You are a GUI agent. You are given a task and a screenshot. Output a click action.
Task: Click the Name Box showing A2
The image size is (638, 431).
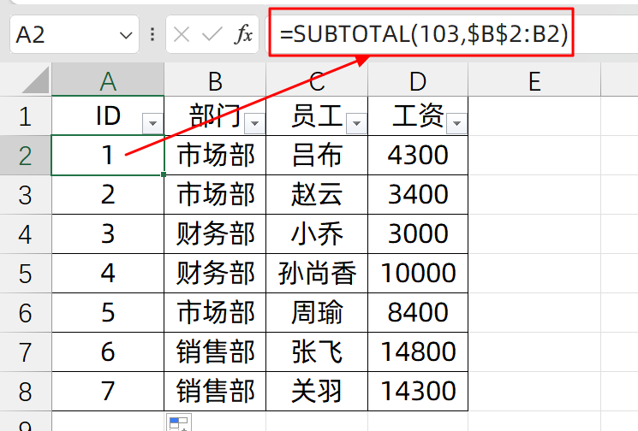coord(75,34)
